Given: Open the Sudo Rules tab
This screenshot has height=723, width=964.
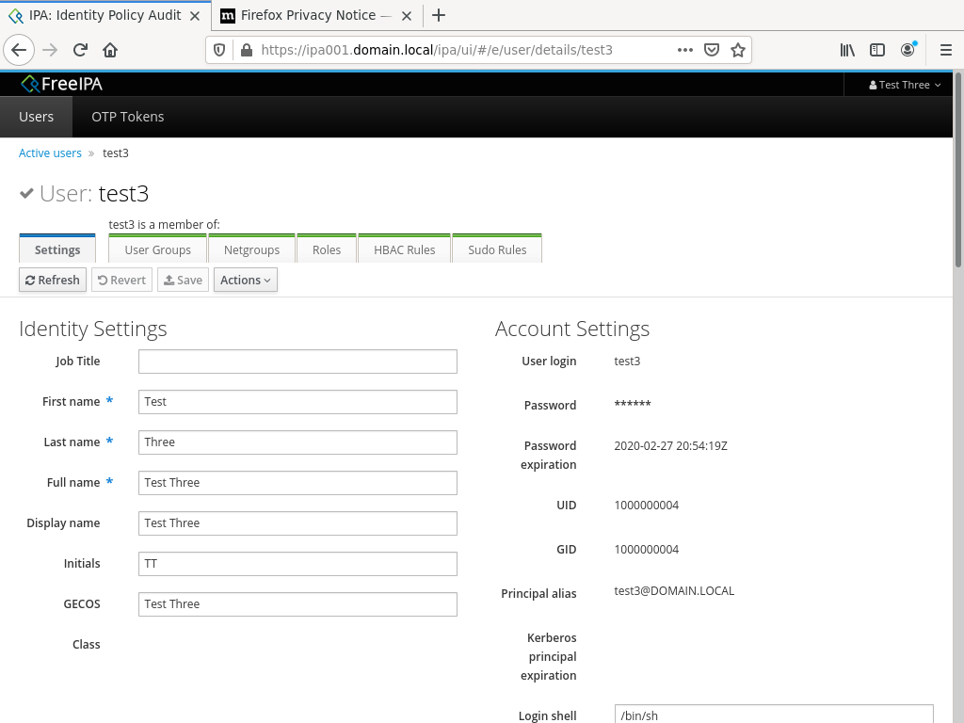Looking at the screenshot, I should pyautogui.click(x=497, y=249).
